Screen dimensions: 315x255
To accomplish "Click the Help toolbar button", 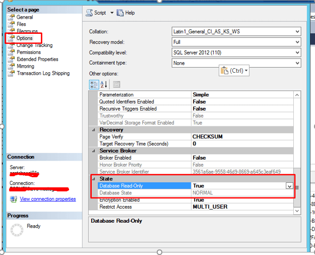I will [126, 13].
